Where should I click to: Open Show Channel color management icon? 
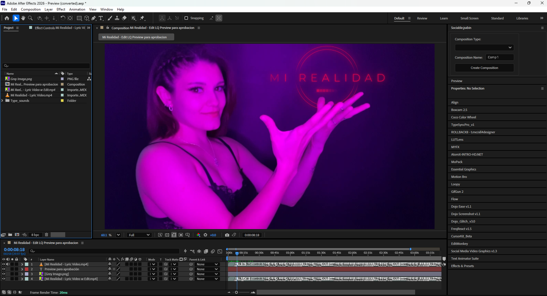(x=199, y=235)
